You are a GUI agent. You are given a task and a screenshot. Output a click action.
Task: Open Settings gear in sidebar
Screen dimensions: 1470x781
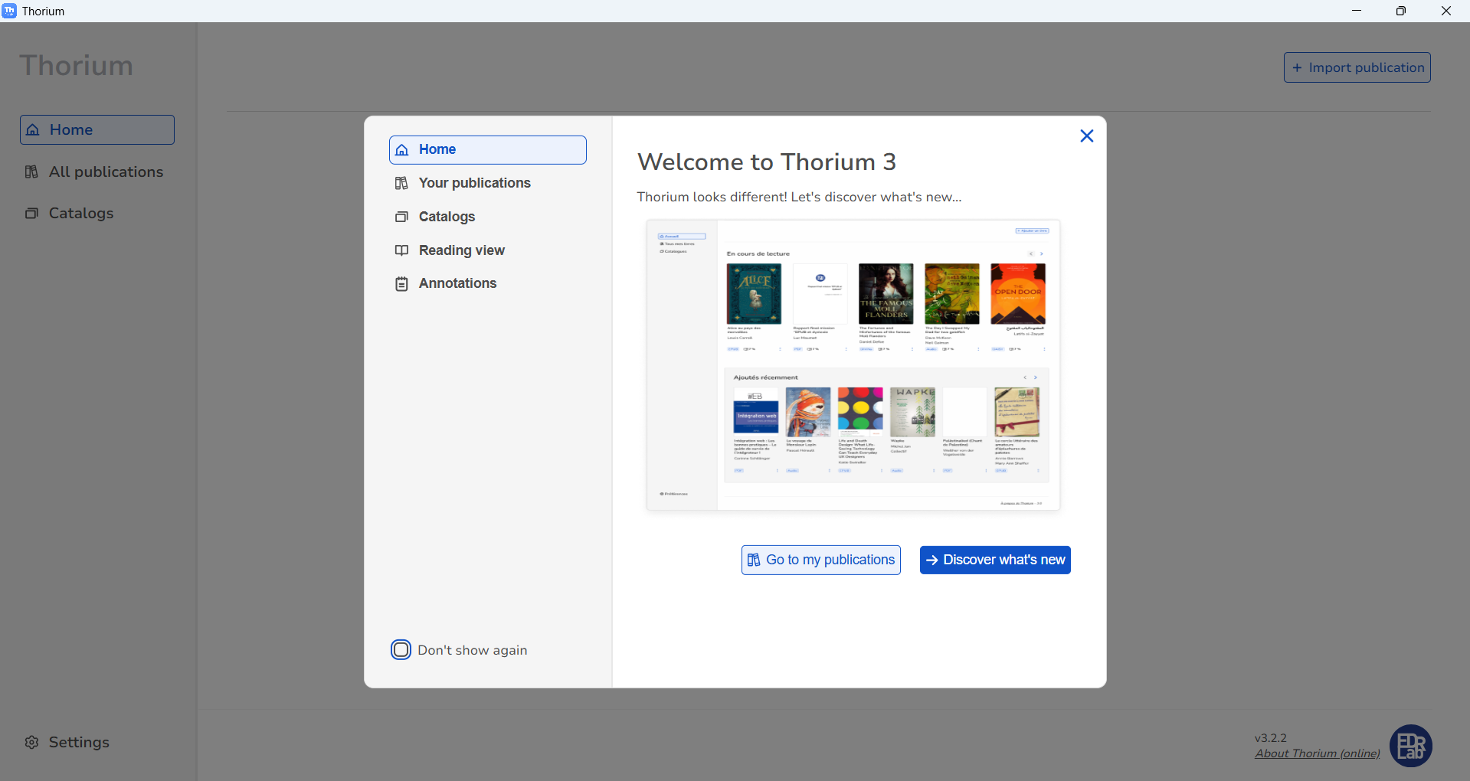coord(31,743)
